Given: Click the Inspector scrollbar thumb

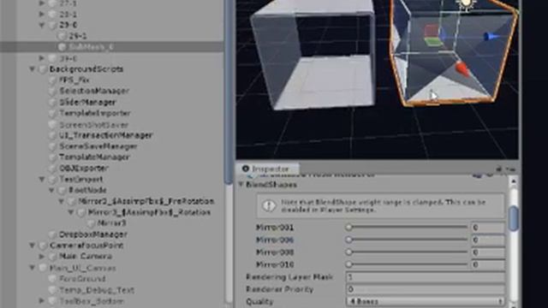Looking at the screenshot, I should coord(514,218).
